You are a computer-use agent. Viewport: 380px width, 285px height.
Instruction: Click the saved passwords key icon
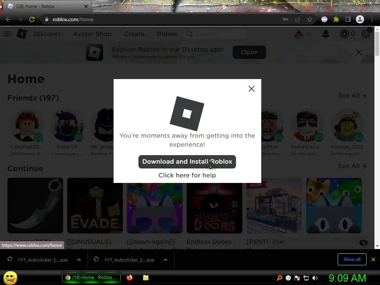pos(286,19)
